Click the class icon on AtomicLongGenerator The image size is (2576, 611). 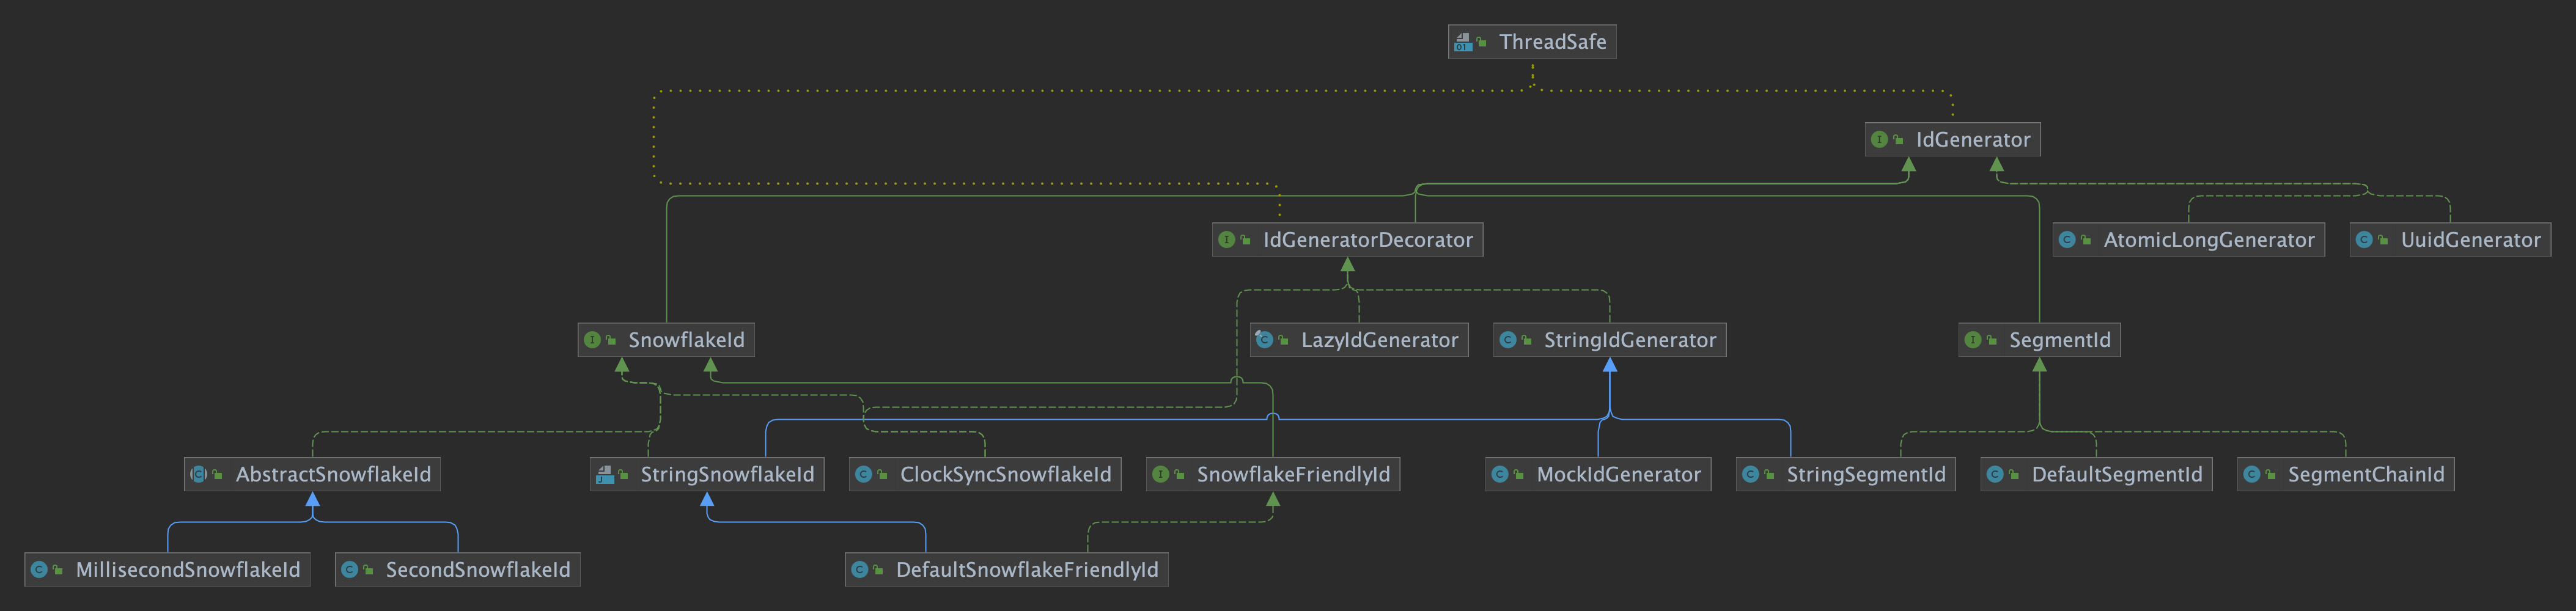[x=2067, y=240]
